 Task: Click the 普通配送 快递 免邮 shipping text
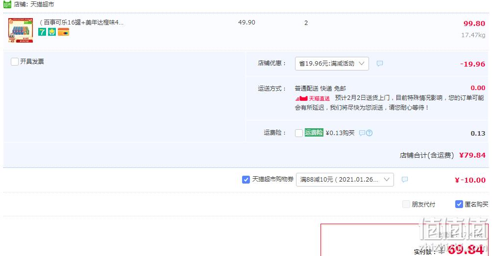(320, 89)
